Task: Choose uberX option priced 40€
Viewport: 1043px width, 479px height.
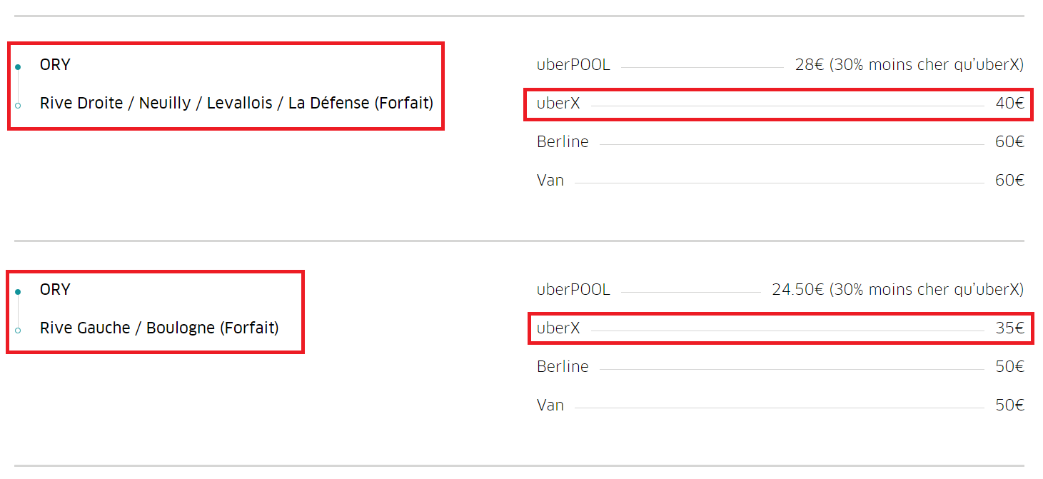Action: (780, 104)
